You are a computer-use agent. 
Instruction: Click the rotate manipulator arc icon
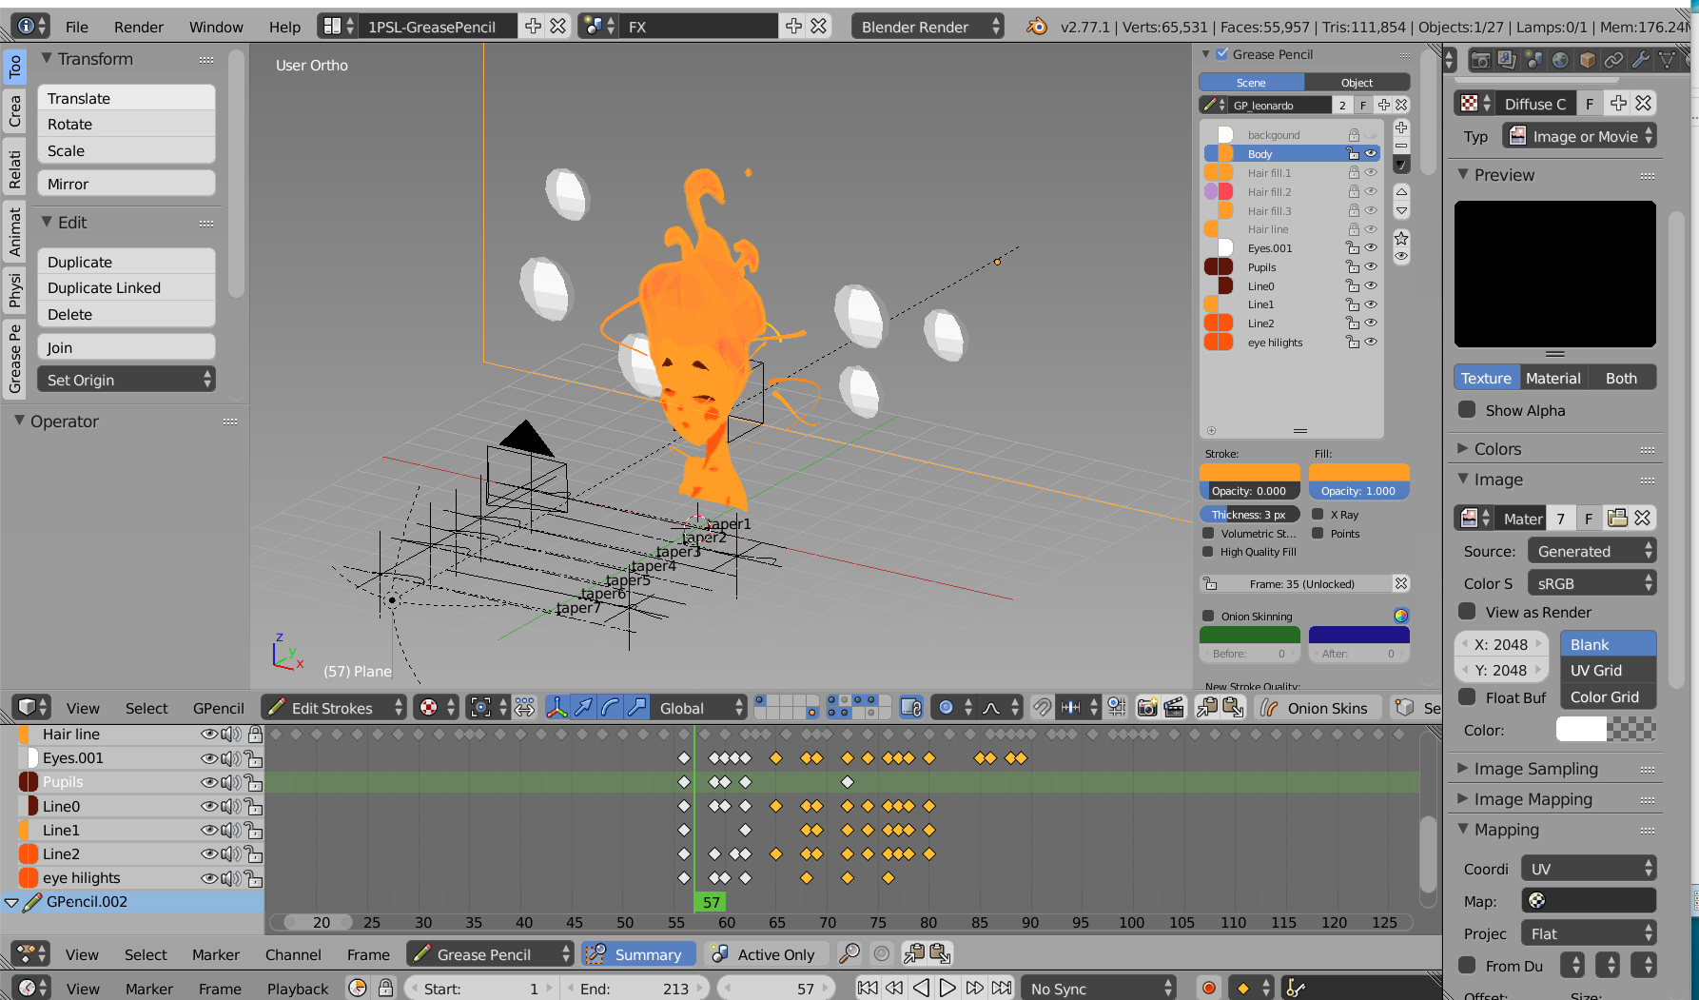click(610, 707)
